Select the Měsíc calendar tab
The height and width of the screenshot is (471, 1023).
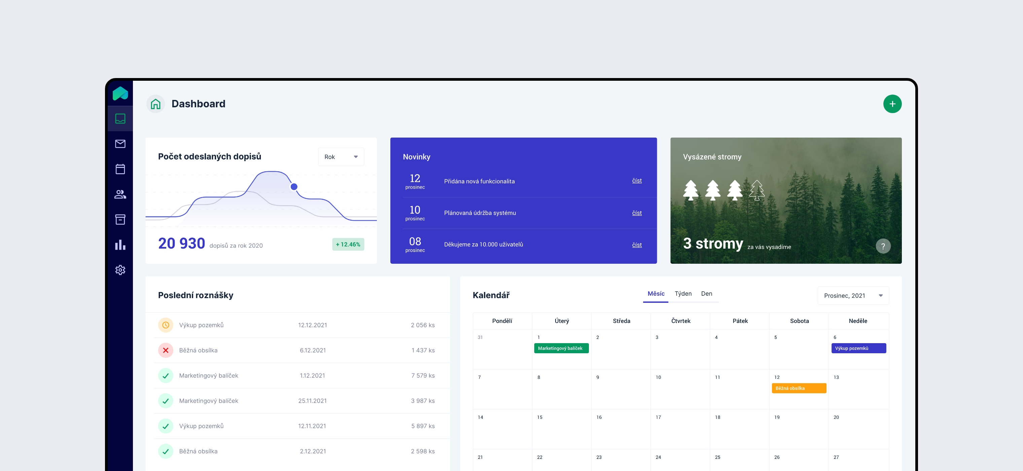(656, 293)
